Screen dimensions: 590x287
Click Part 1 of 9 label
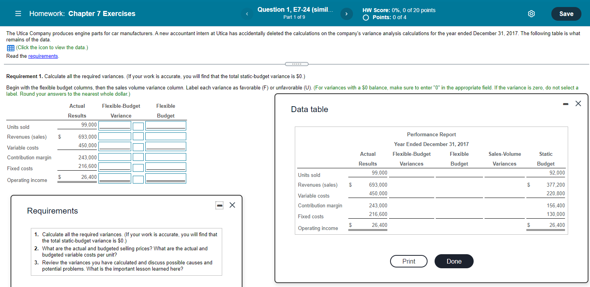click(294, 17)
